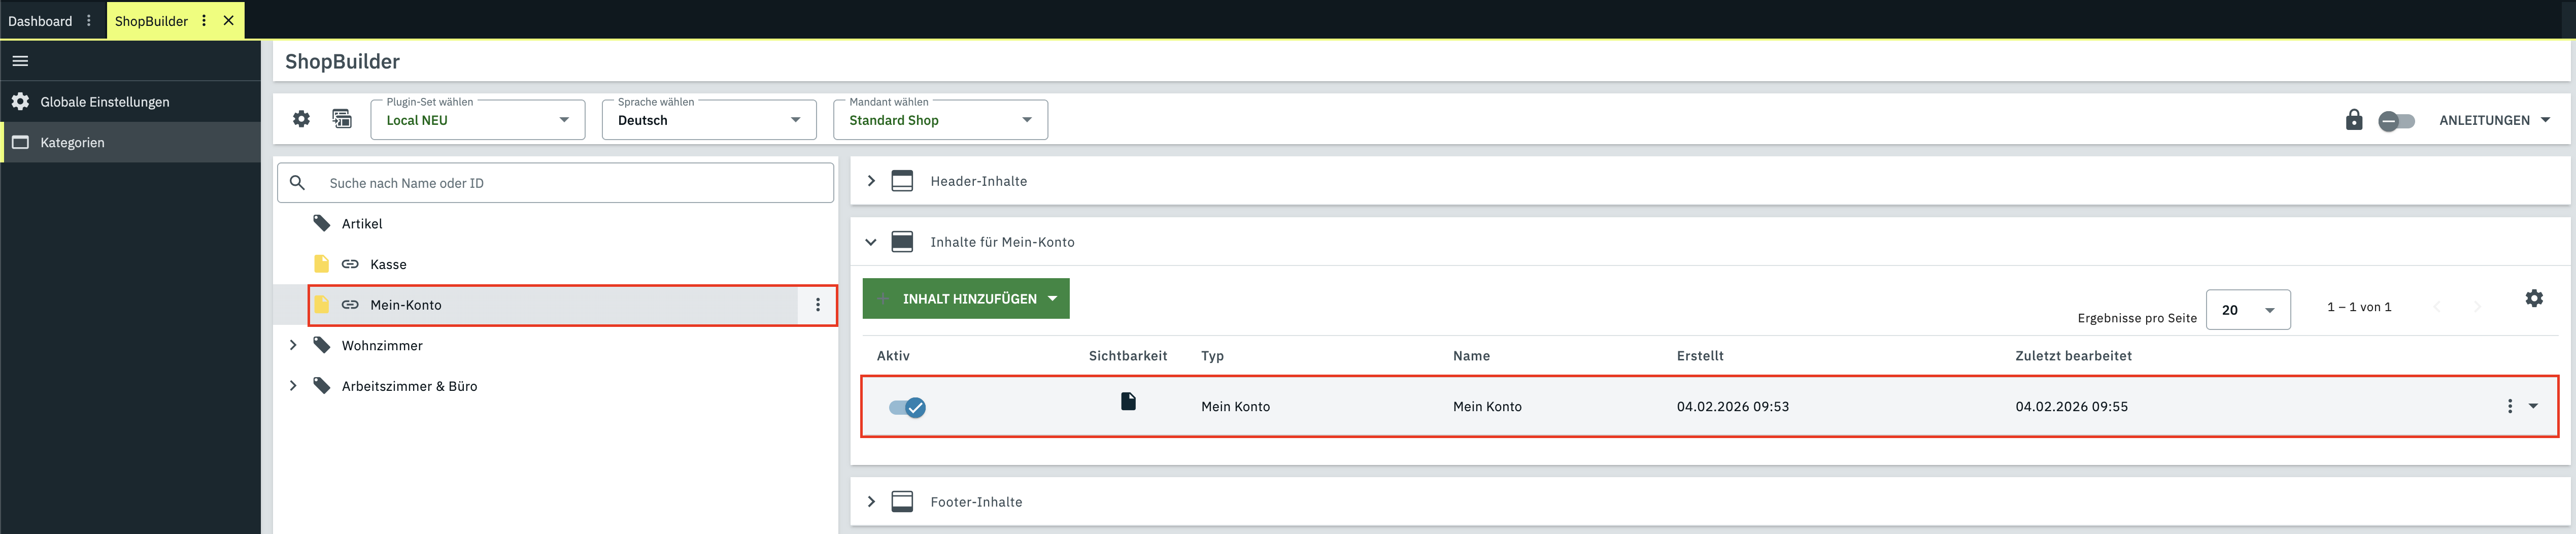The height and width of the screenshot is (534, 2576).
Task: Toggle Aktiv switch for Mein Konto content
Action: pyautogui.click(x=907, y=407)
